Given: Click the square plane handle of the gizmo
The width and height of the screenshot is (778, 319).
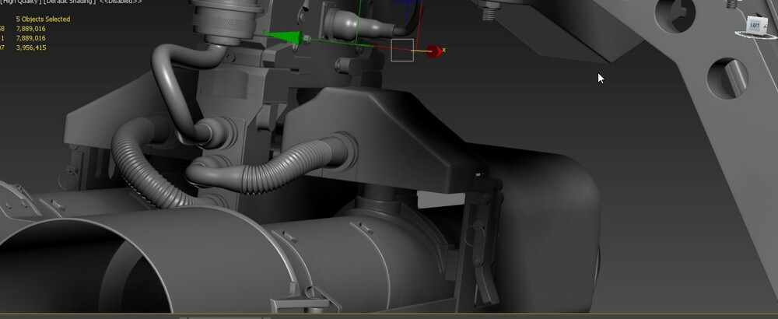Looking at the screenshot, I should 402,50.
